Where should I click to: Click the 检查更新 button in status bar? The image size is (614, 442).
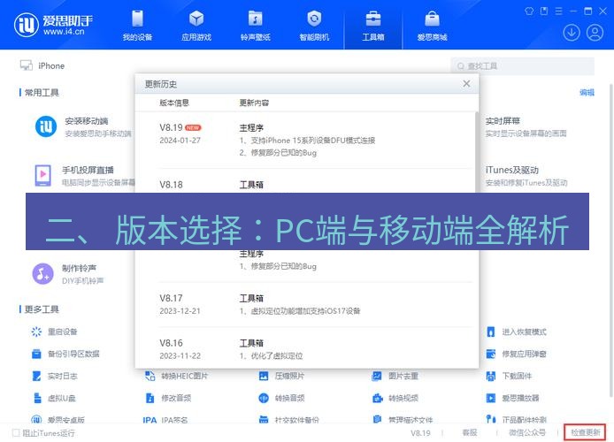point(585,432)
